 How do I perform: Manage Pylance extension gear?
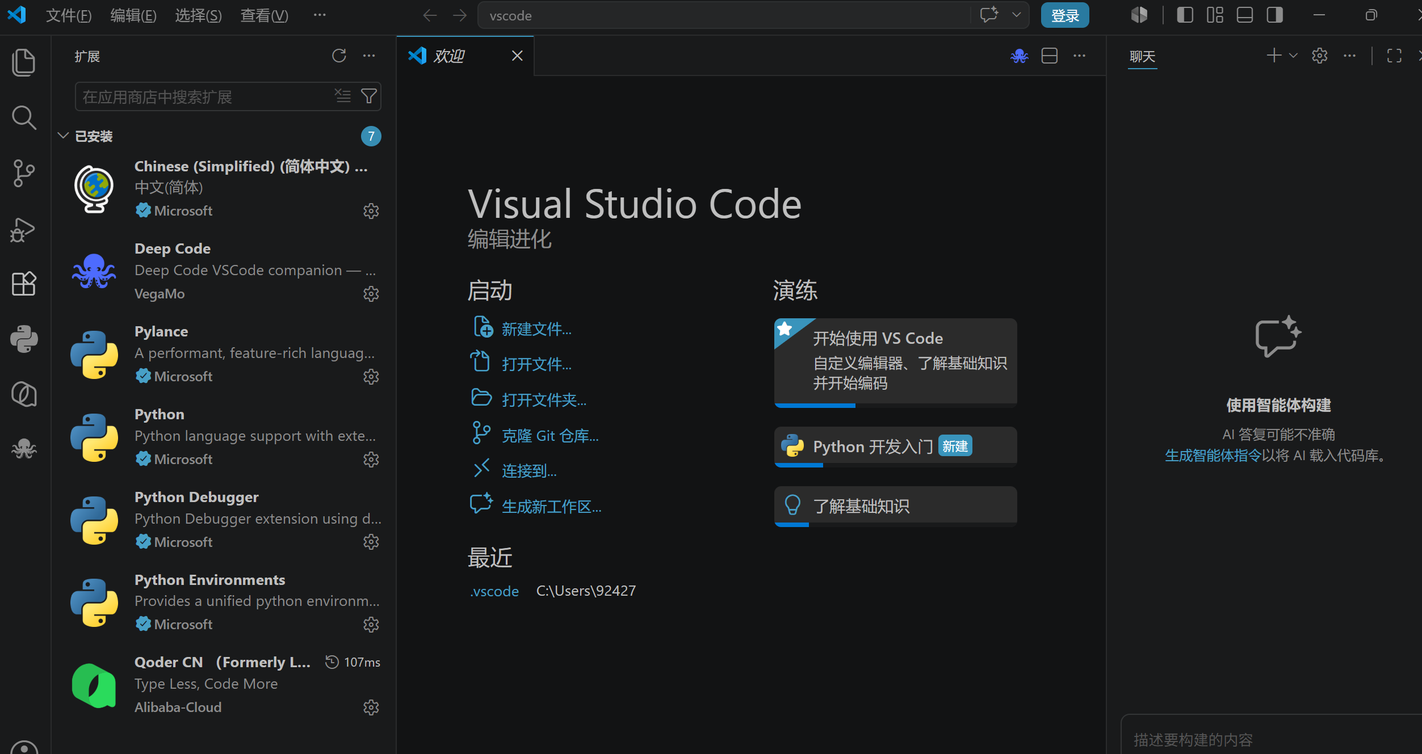click(371, 377)
